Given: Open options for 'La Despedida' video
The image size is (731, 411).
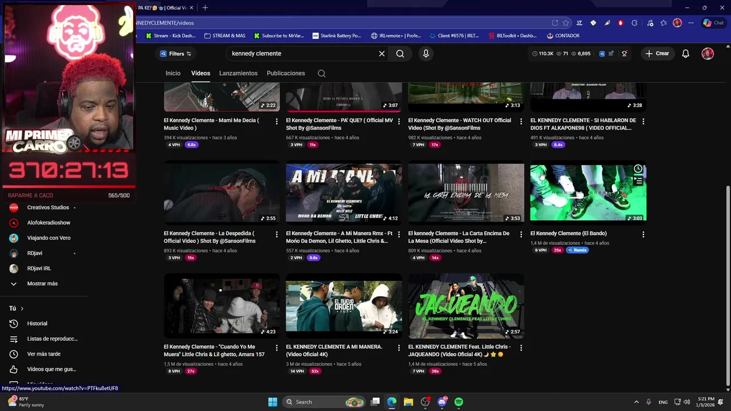Looking at the screenshot, I should 276,234.
